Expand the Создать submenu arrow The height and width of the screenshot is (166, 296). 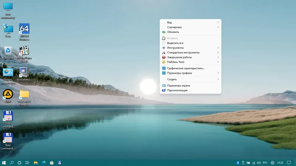(218, 79)
